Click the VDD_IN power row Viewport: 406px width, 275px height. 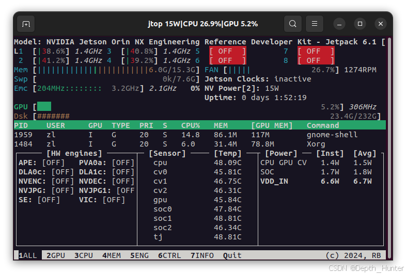pos(316,181)
